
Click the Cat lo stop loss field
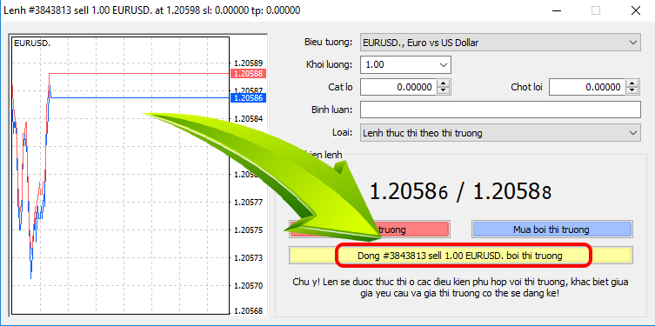point(398,87)
